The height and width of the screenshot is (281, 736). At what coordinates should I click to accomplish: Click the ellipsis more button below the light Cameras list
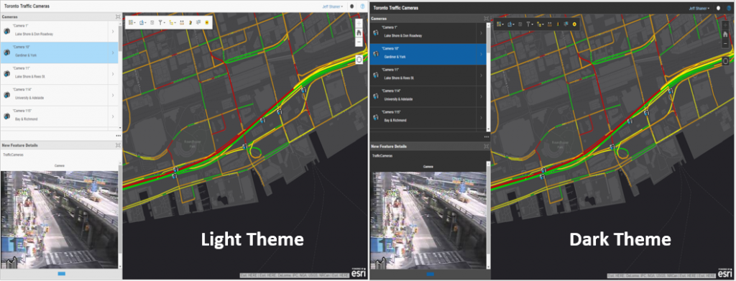(x=119, y=136)
